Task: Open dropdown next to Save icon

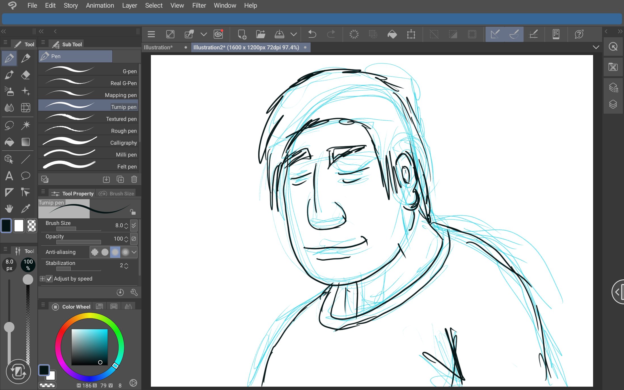Action: [294, 34]
